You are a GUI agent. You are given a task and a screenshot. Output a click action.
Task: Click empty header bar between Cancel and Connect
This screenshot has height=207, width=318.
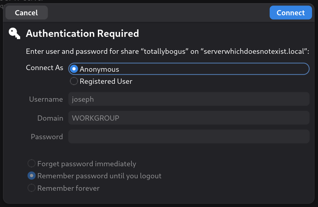point(159,13)
